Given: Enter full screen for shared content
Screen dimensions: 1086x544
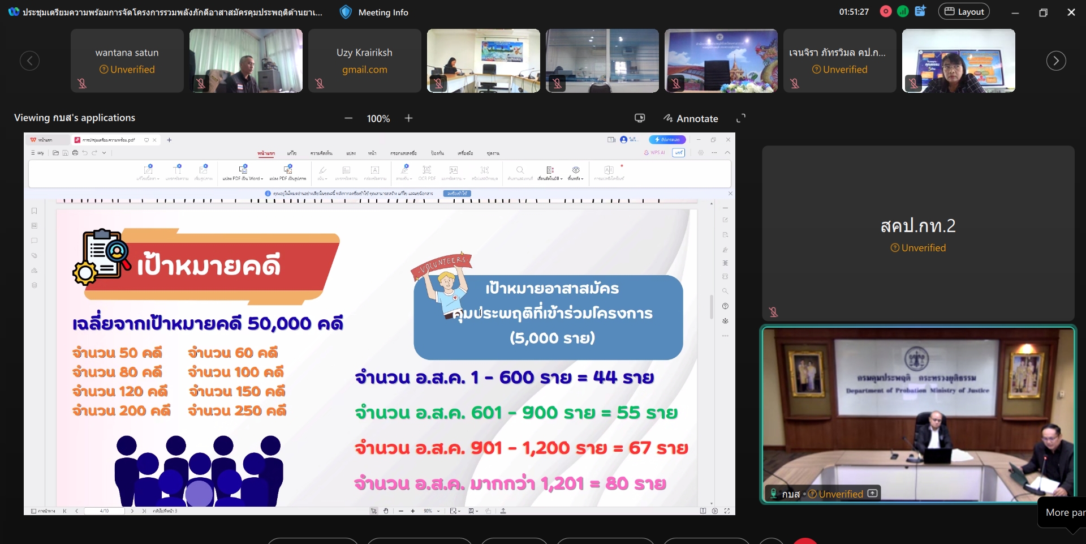Looking at the screenshot, I should (x=741, y=118).
